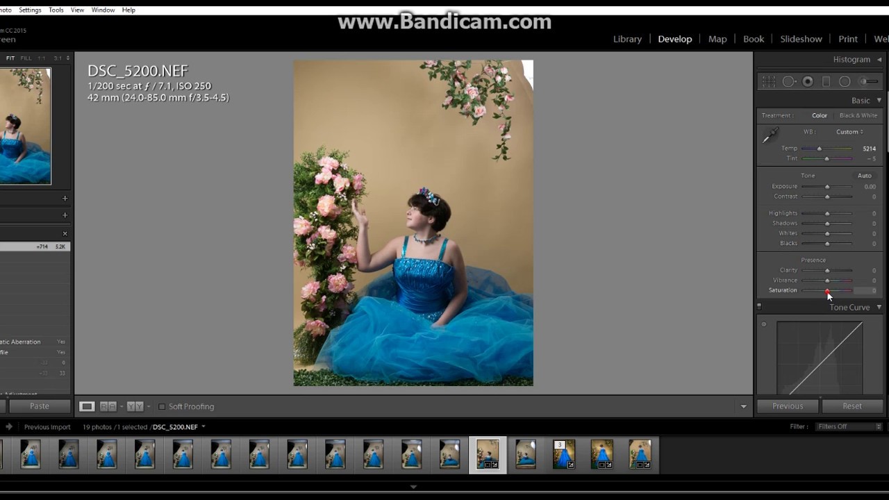Select the Radial Filter tool icon
Image resolution: width=889 pixels, height=500 pixels.
(845, 82)
